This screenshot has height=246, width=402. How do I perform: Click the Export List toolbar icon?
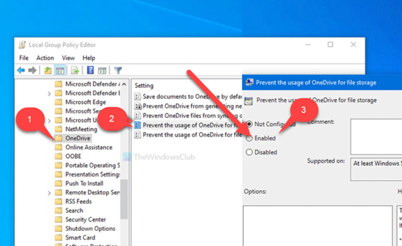point(75,70)
